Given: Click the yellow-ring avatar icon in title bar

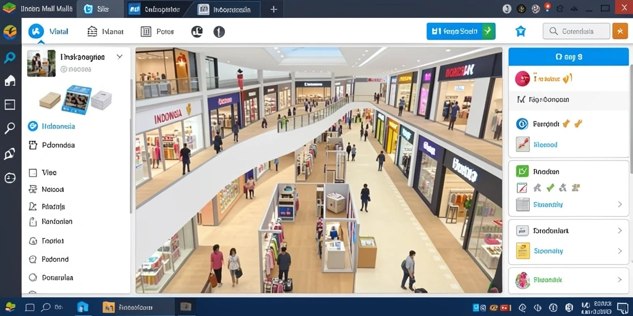Looking at the screenshot, I should click(x=521, y=9).
